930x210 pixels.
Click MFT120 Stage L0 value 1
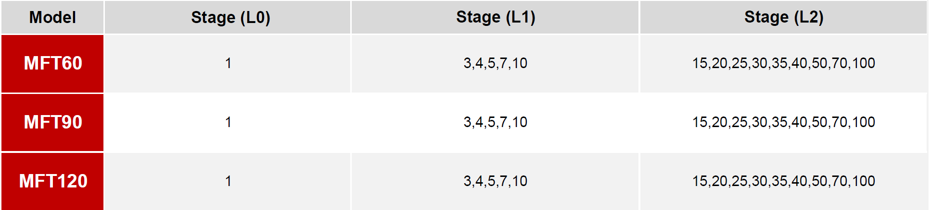coord(228,181)
